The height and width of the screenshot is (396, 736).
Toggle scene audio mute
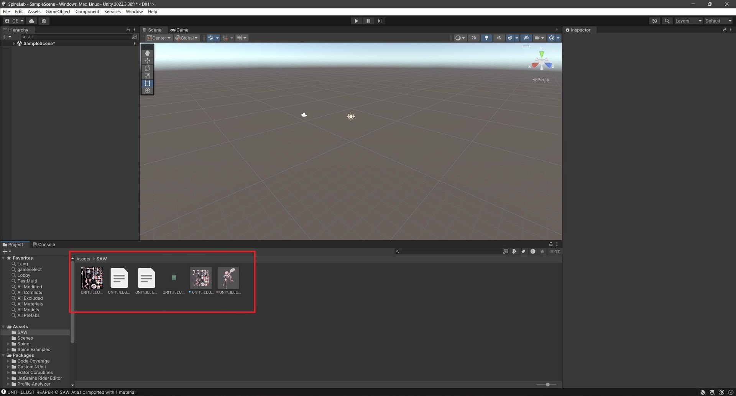499,38
